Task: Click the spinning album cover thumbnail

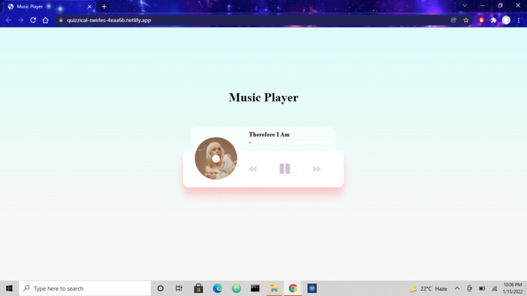Action: click(x=216, y=158)
